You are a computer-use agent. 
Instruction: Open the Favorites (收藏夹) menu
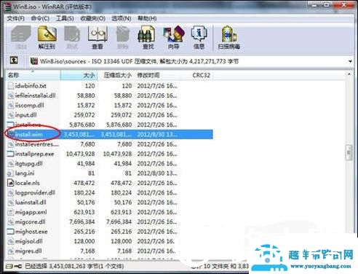(x=93, y=18)
